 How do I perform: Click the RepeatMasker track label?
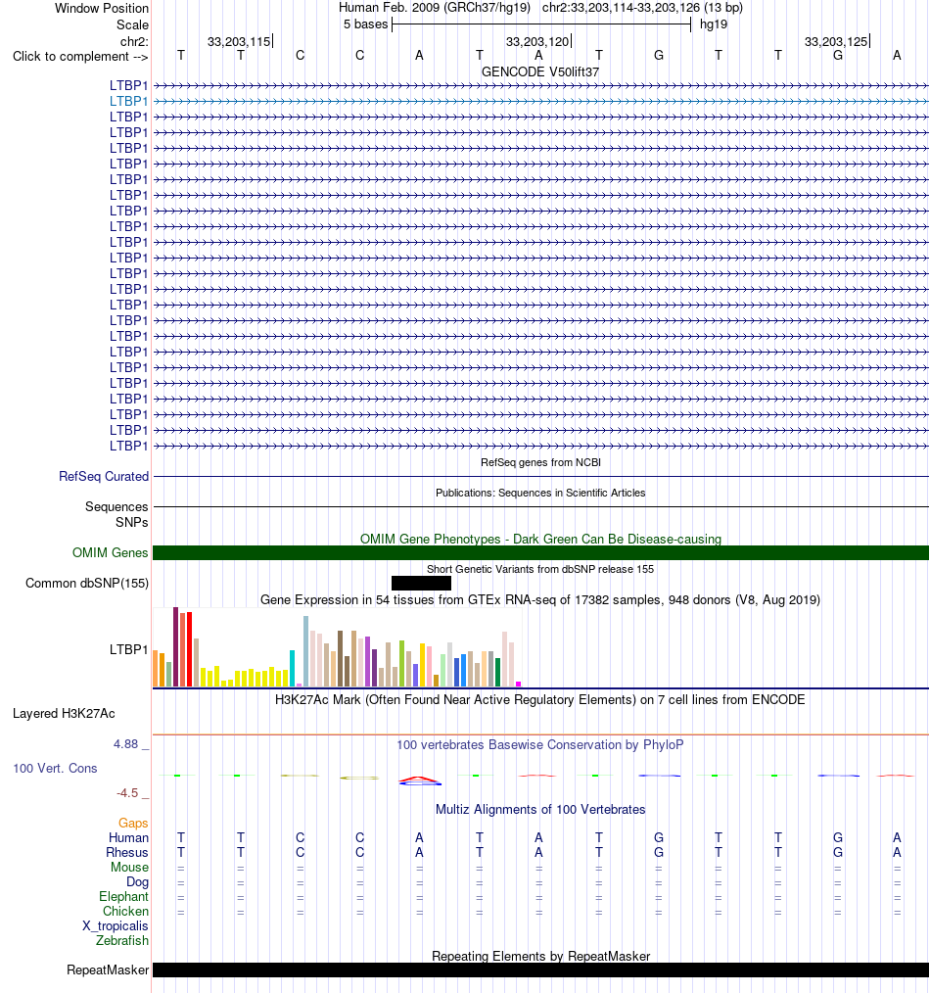[108, 970]
